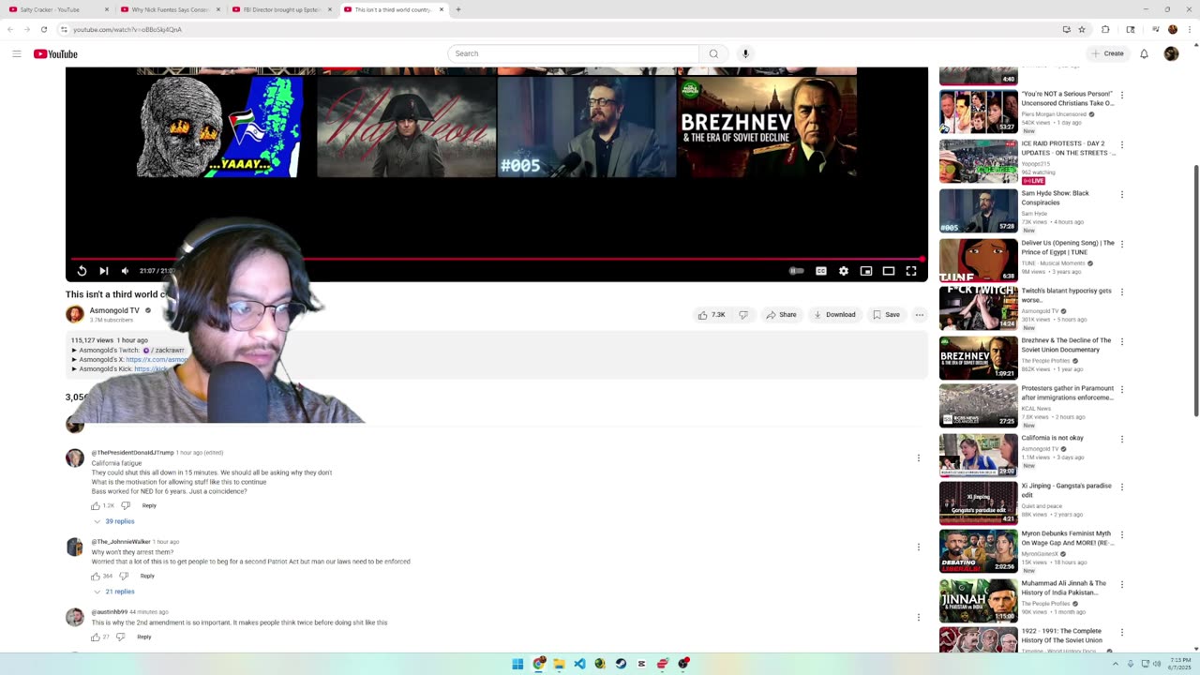The width and height of the screenshot is (1200, 675).
Task: Reply to ThePresidentDonaldJTrump's comment
Action: [149, 505]
